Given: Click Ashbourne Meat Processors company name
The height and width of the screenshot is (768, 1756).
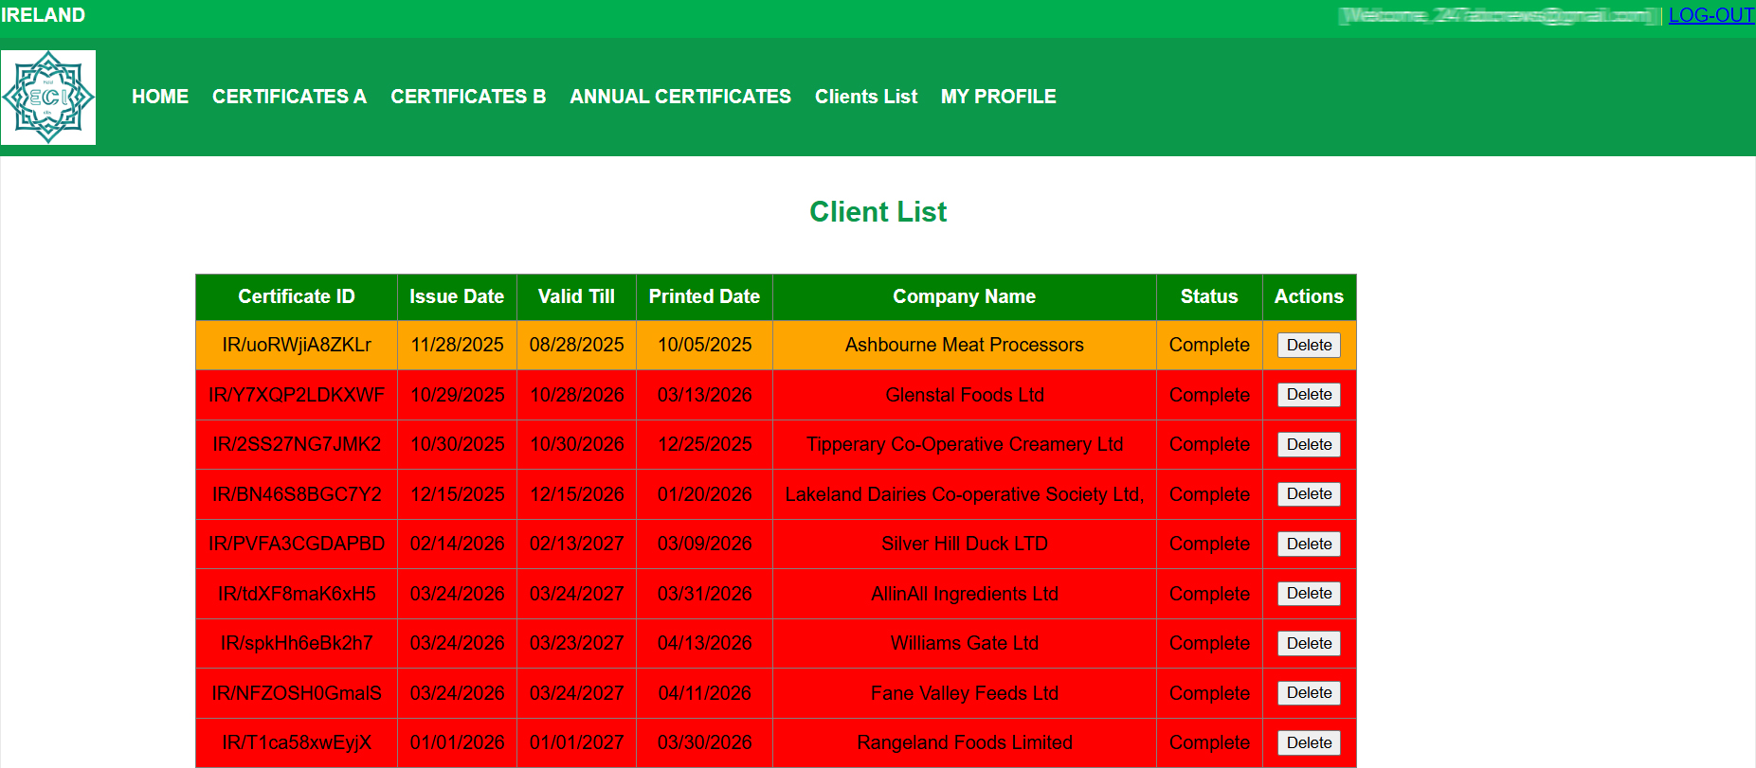Looking at the screenshot, I should pyautogui.click(x=964, y=345).
